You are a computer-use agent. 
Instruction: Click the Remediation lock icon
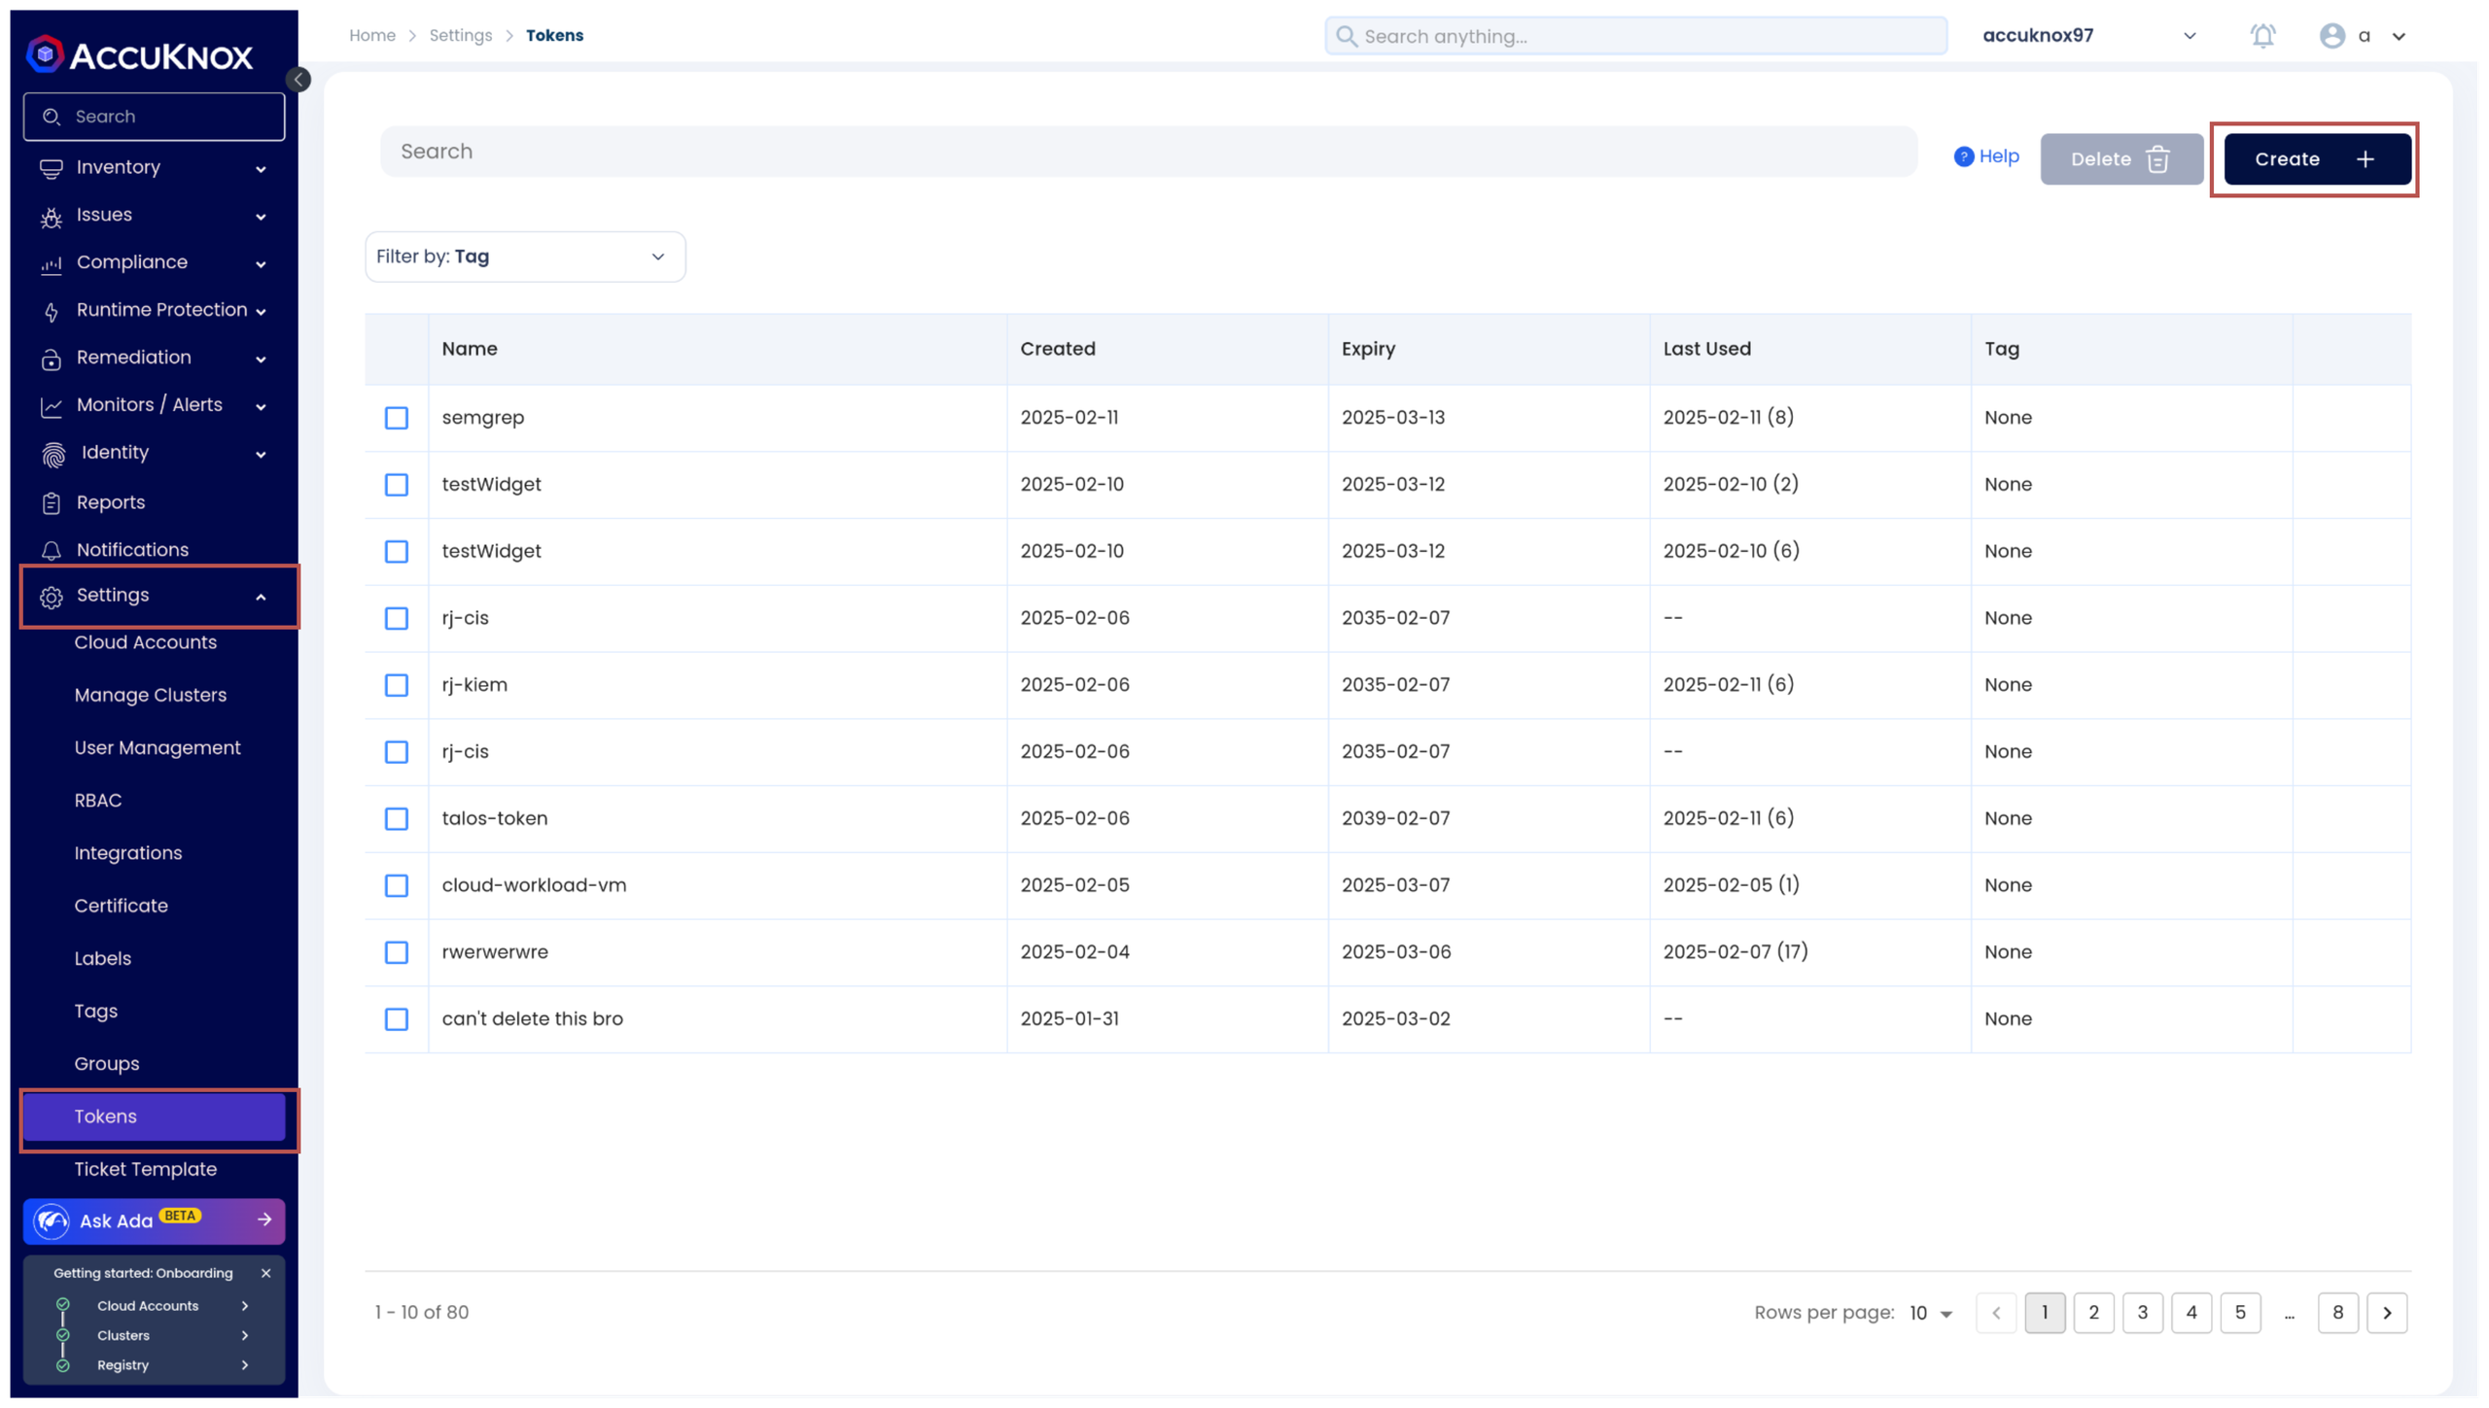tap(52, 360)
